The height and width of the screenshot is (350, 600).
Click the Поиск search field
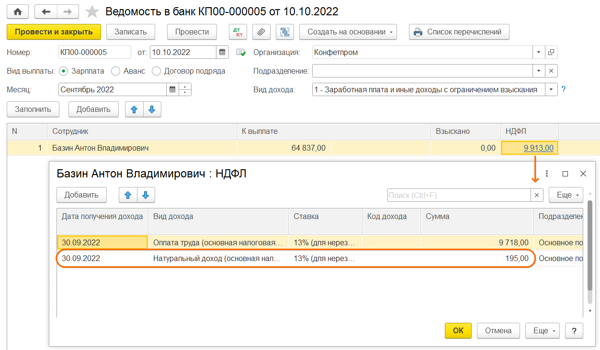(458, 195)
